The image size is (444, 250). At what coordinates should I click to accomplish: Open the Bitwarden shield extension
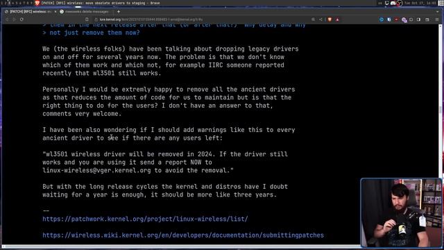(389, 19)
